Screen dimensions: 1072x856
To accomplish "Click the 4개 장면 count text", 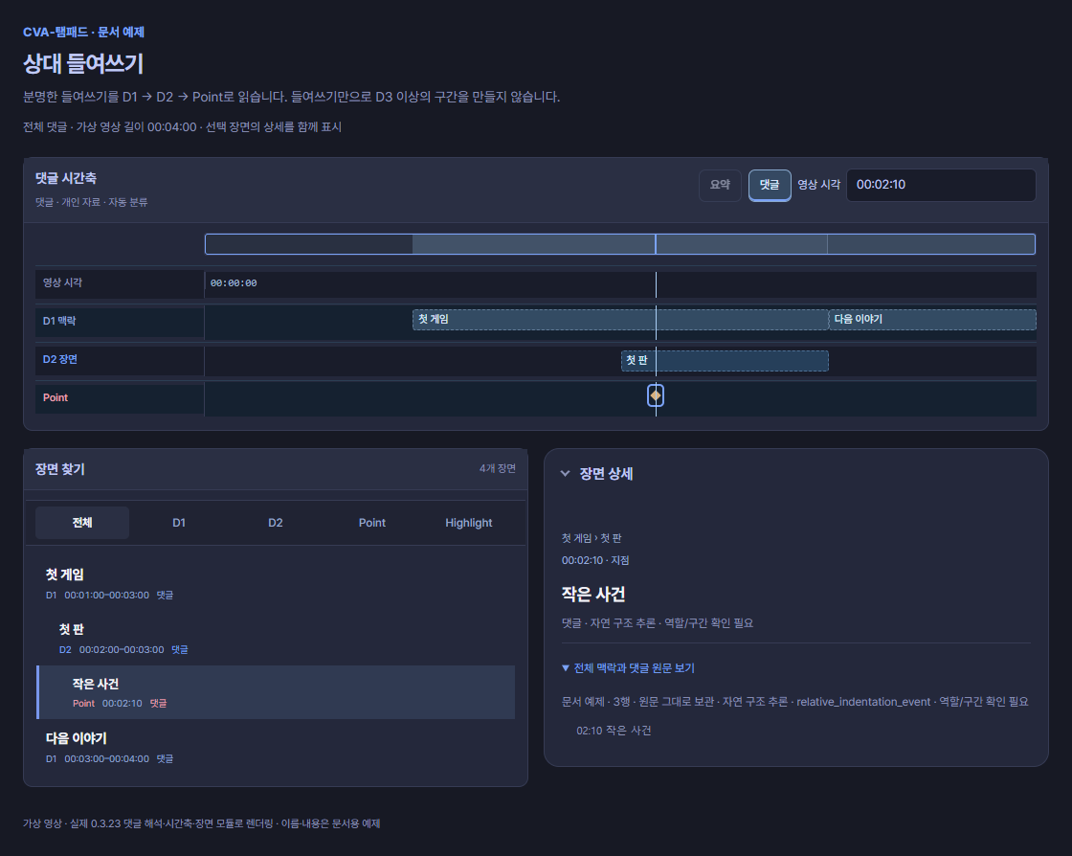I will (497, 468).
